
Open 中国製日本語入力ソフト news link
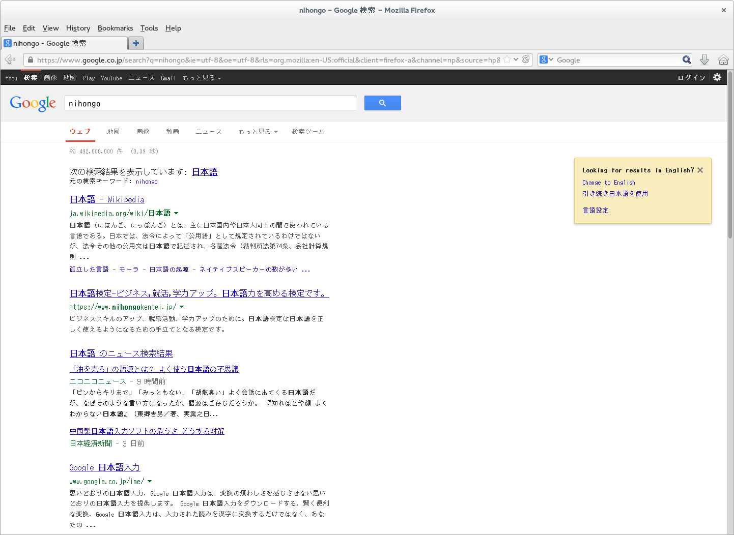147,431
